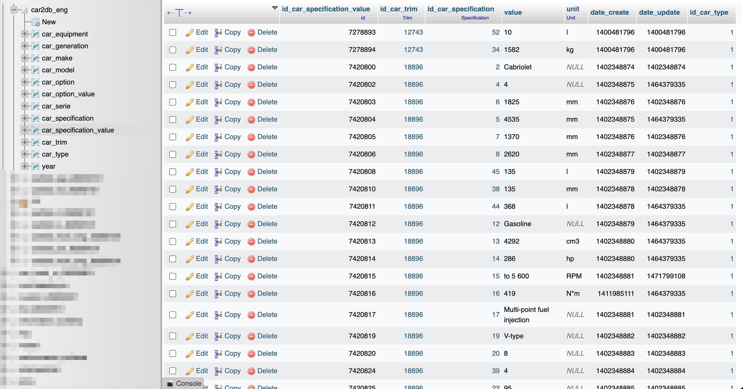
Task: Open specification link 52 in first row
Action: tap(496, 32)
